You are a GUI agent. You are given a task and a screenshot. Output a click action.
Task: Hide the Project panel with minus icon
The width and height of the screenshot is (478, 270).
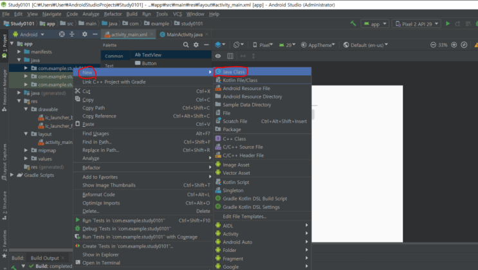point(95,35)
